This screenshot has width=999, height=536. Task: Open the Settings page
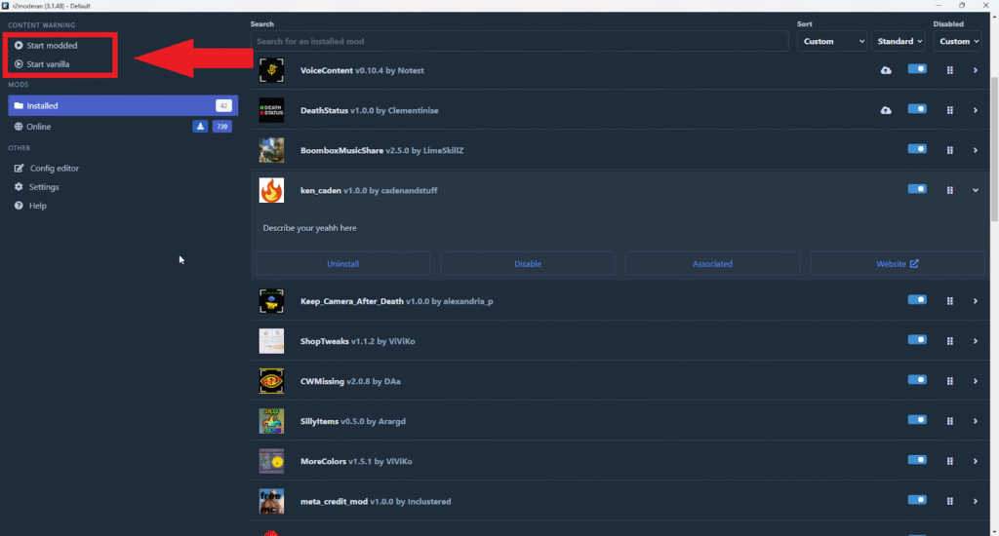coord(36,187)
